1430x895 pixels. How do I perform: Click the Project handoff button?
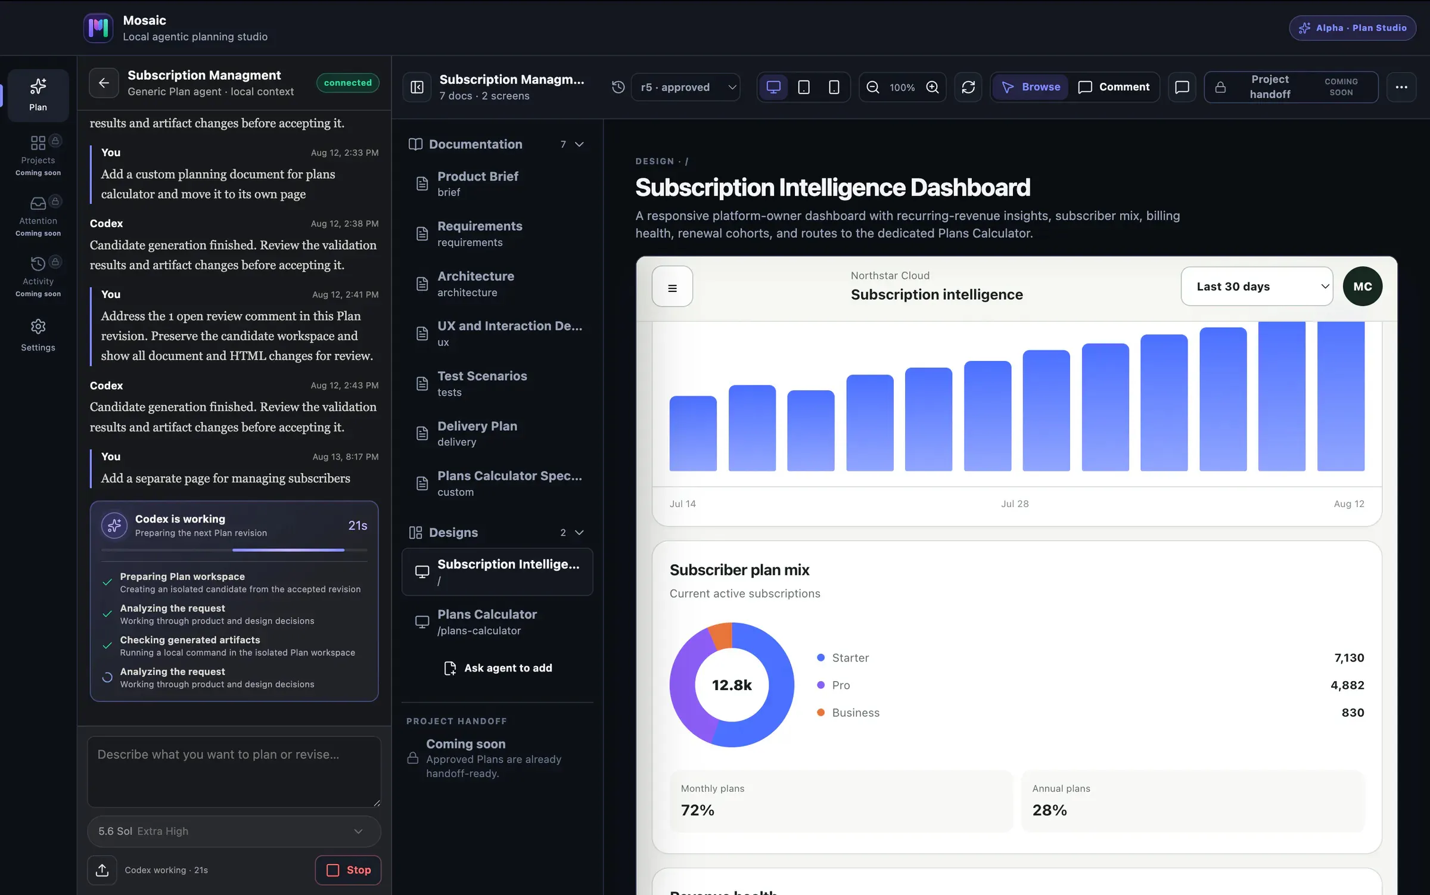[1291, 87]
